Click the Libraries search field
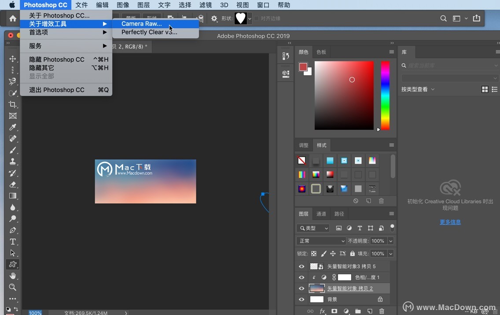500x315 pixels. [x=450, y=66]
